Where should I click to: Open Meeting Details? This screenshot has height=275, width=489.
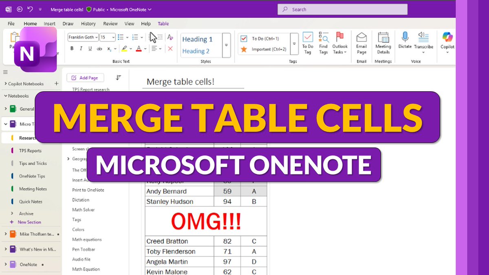[383, 43]
